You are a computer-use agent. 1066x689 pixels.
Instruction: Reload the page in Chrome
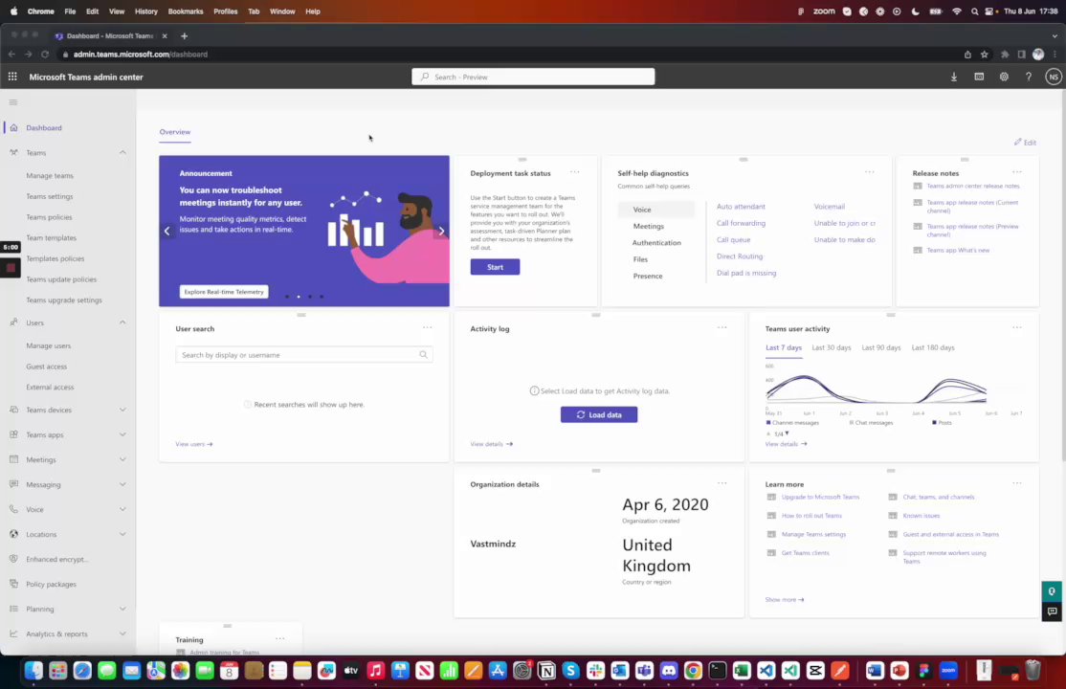[x=45, y=55]
